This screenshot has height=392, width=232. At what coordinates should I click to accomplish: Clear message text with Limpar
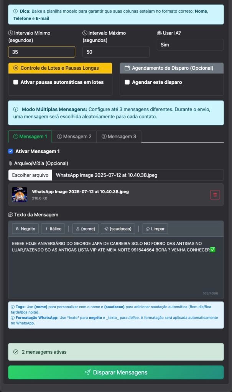[155, 229]
